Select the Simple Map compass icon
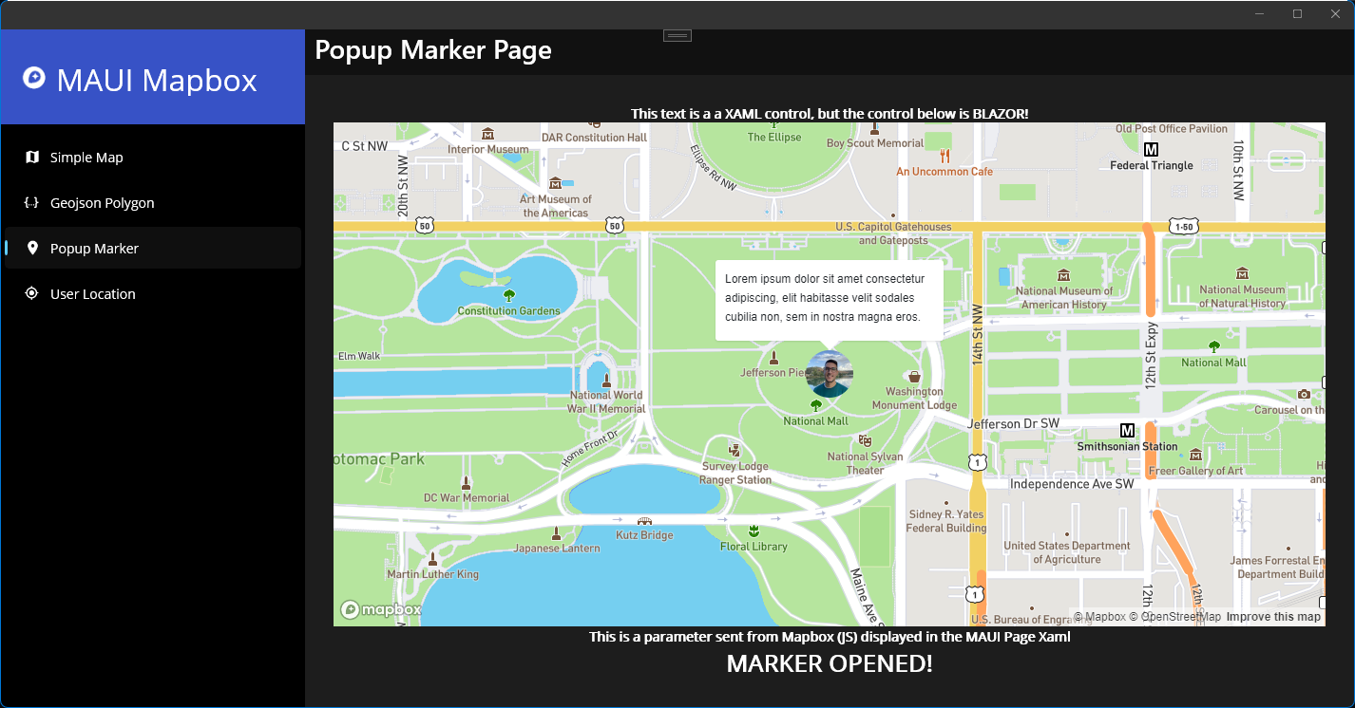Viewport: 1355px width, 708px height. [x=32, y=157]
